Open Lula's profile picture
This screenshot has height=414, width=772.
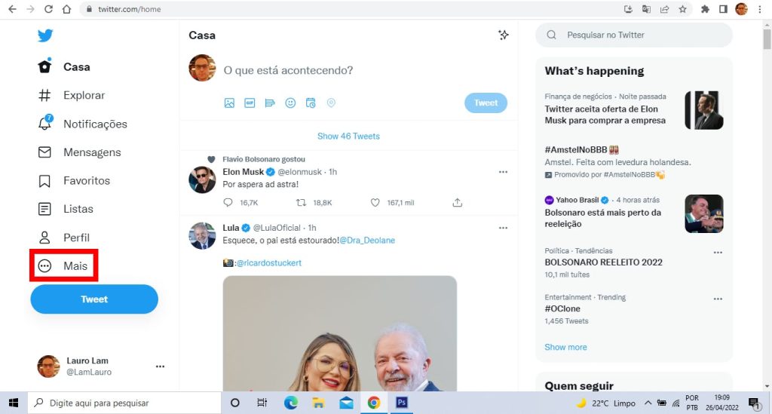pos(202,236)
